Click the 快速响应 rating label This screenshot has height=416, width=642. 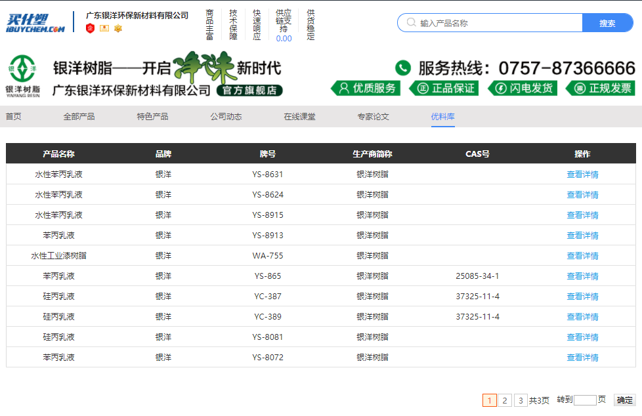click(257, 24)
